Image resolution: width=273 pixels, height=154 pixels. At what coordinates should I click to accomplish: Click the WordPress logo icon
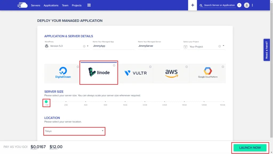(x=47, y=46)
